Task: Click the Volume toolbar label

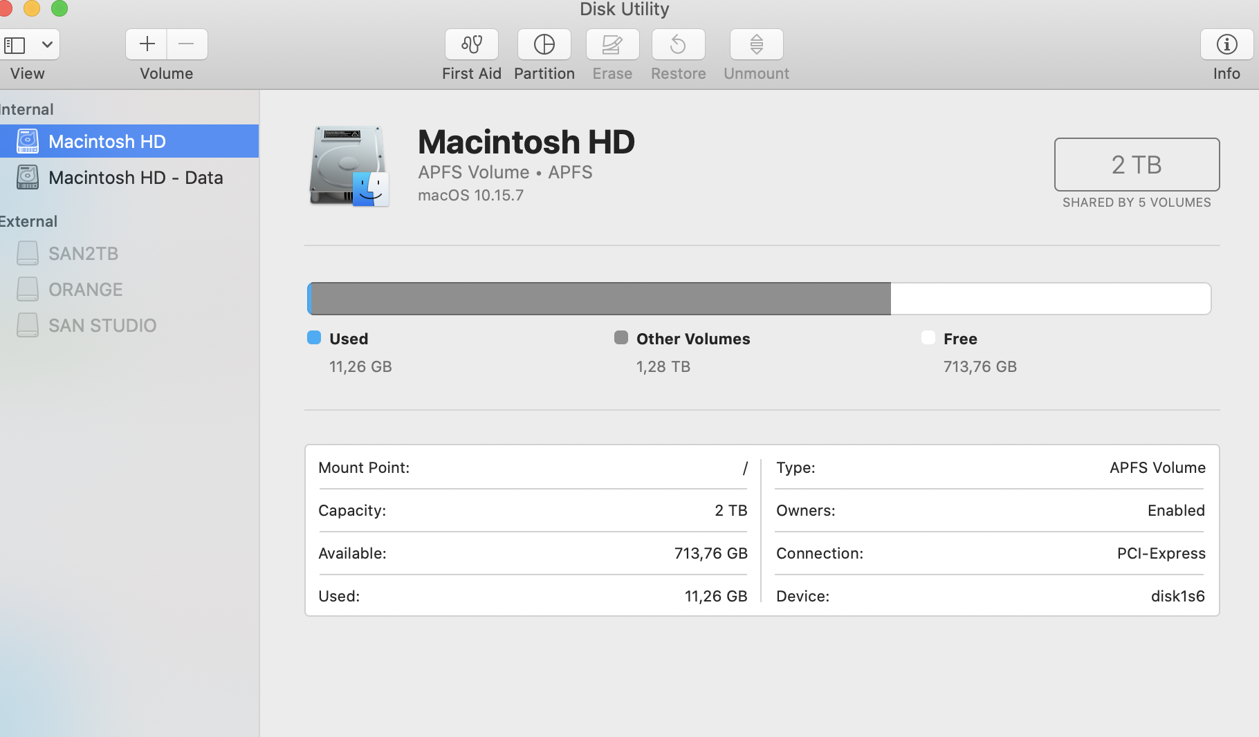Action: coord(167,73)
